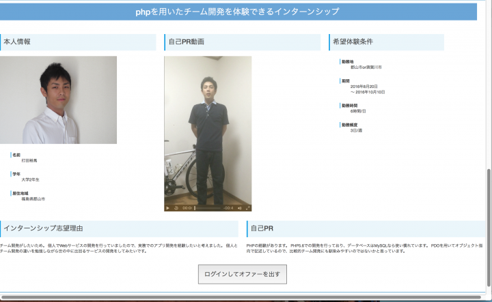This screenshot has width=492, height=302.
Task: Click the 勤務地 work location label
Action: tap(348, 62)
